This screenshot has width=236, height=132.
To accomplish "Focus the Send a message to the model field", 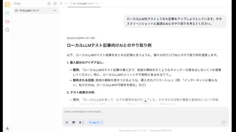I will pyautogui.click(x=145, y=111).
